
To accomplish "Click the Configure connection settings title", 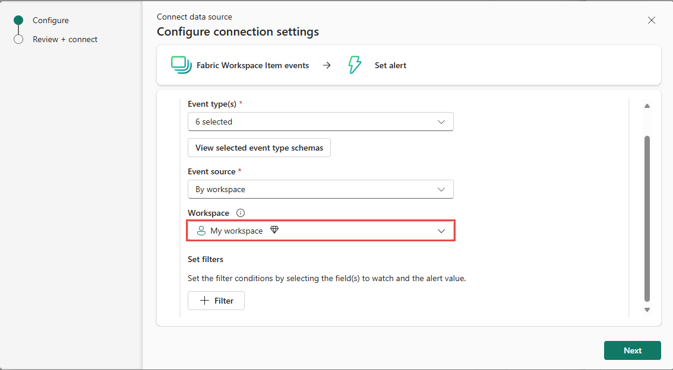I will [238, 31].
